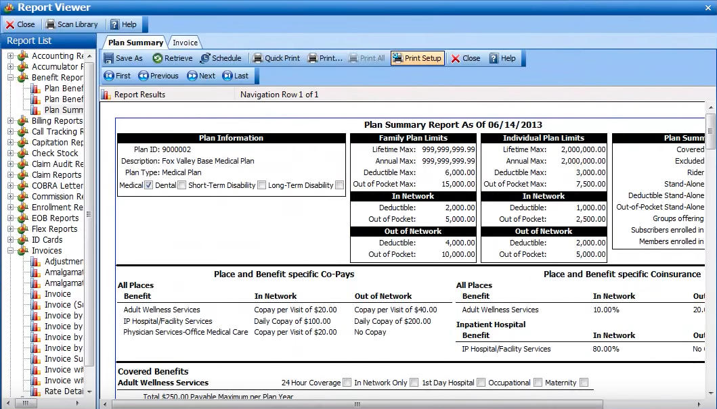Click Close in the top main toolbar
717x409 pixels.
pos(20,24)
